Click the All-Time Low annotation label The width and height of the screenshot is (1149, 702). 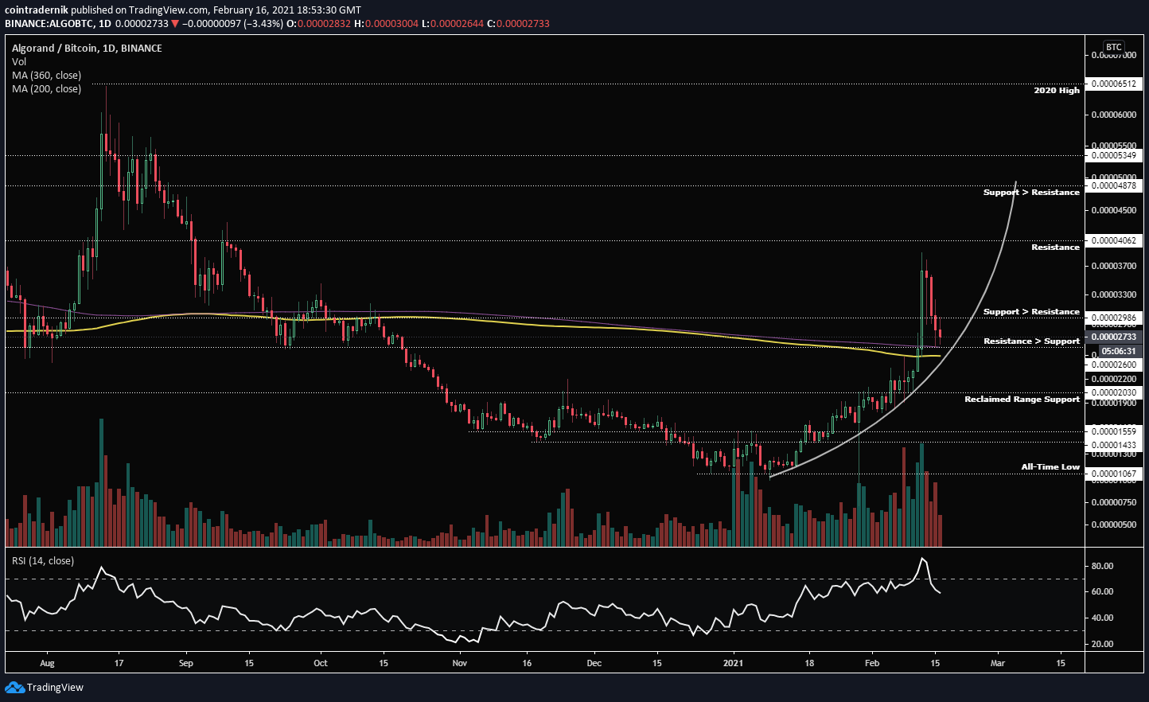(x=1050, y=467)
